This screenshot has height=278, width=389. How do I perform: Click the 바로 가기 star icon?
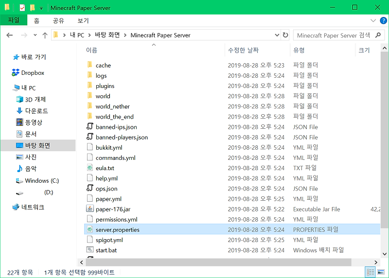[x=16, y=57]
